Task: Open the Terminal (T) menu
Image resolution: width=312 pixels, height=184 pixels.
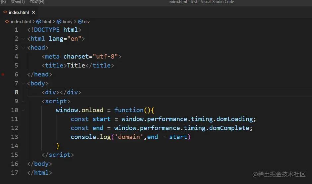Action: point(18,2)
